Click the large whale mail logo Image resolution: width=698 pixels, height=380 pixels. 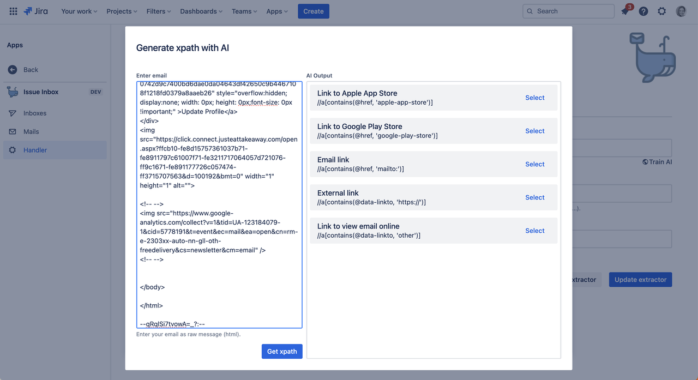tap(653, 57)
